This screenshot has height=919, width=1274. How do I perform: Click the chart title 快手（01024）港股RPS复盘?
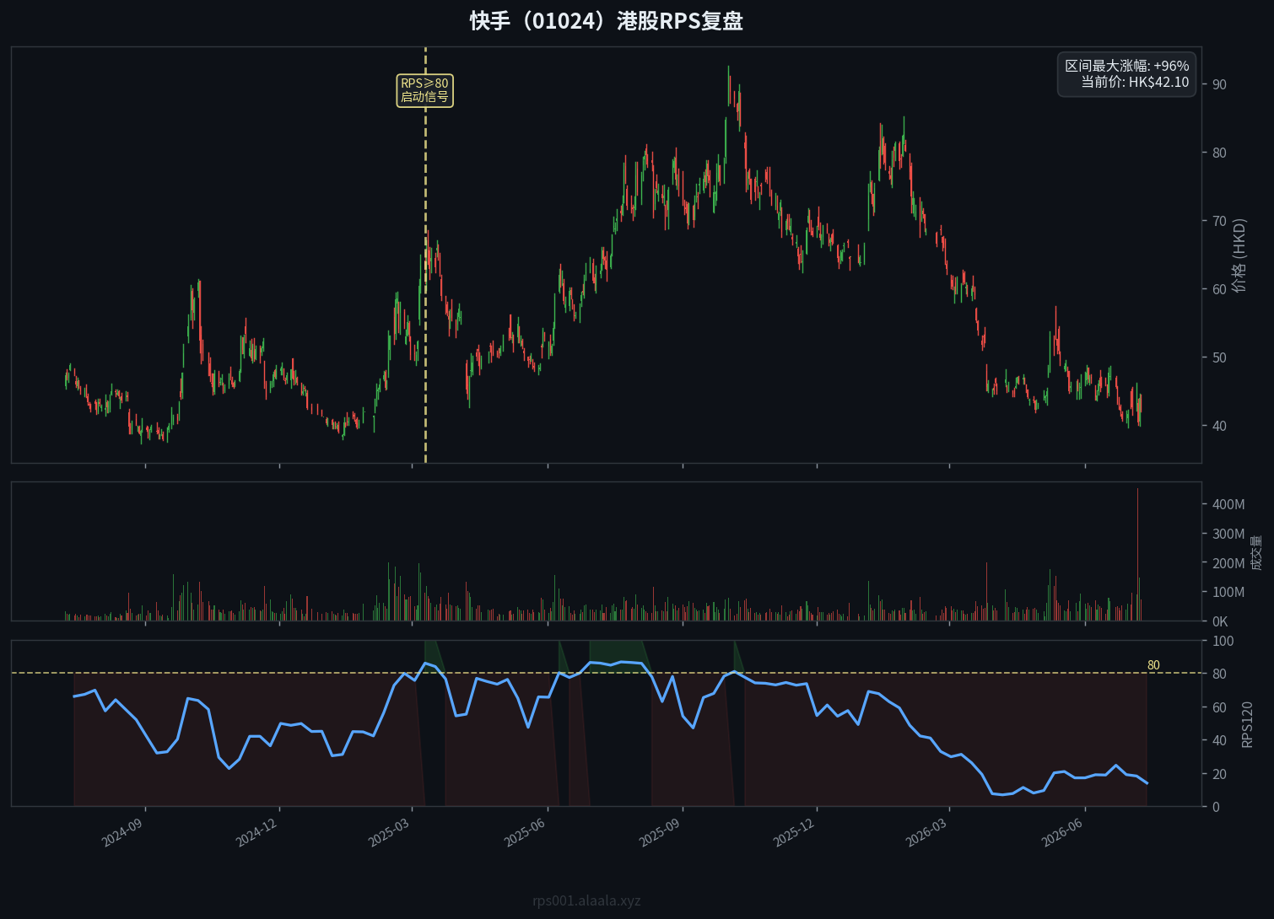(606, 21)
